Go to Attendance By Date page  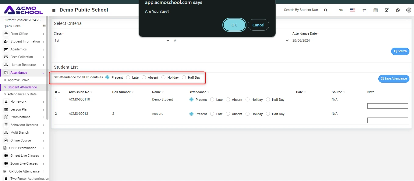(x=22, y=94)
